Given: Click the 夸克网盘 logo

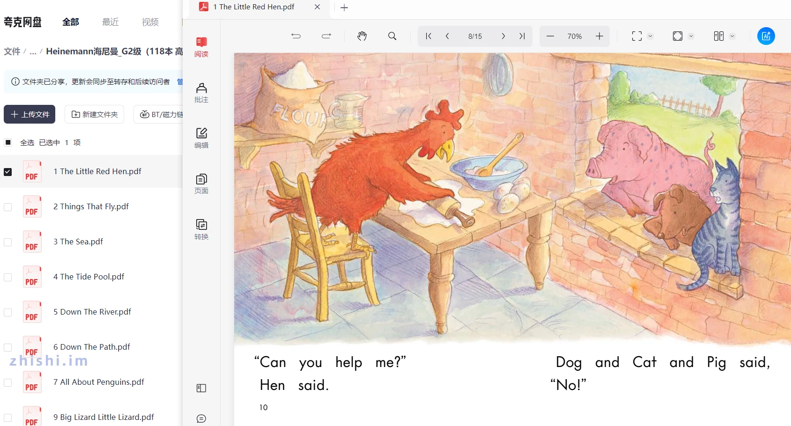Looking at the screenshot, I should coord(22,22).
